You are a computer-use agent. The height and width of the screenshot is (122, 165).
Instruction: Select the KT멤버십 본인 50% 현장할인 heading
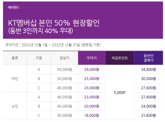point(54,23)
